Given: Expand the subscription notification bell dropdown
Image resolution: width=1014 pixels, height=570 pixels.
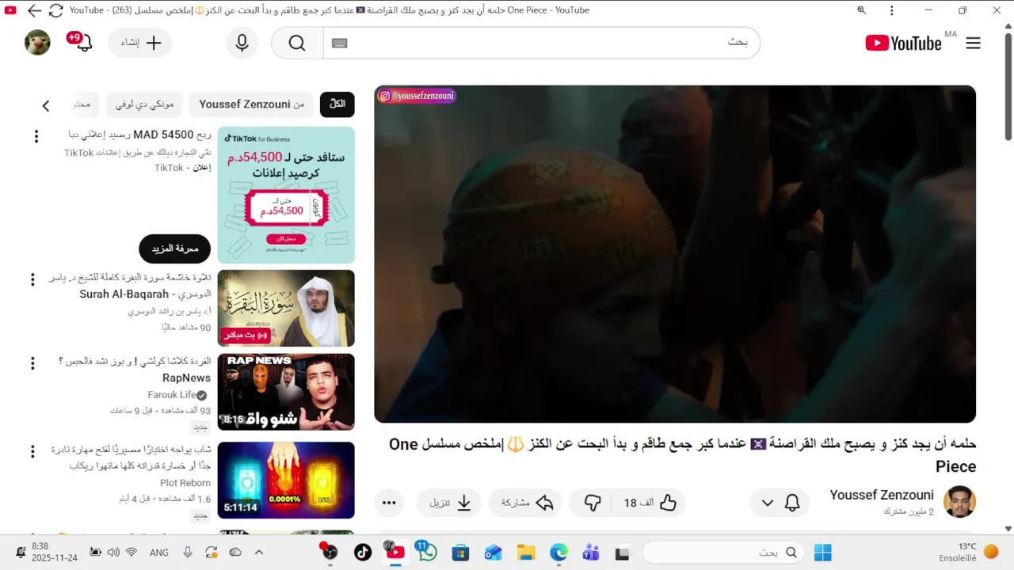Looking at the screenshot, I should tap(780, 503).
